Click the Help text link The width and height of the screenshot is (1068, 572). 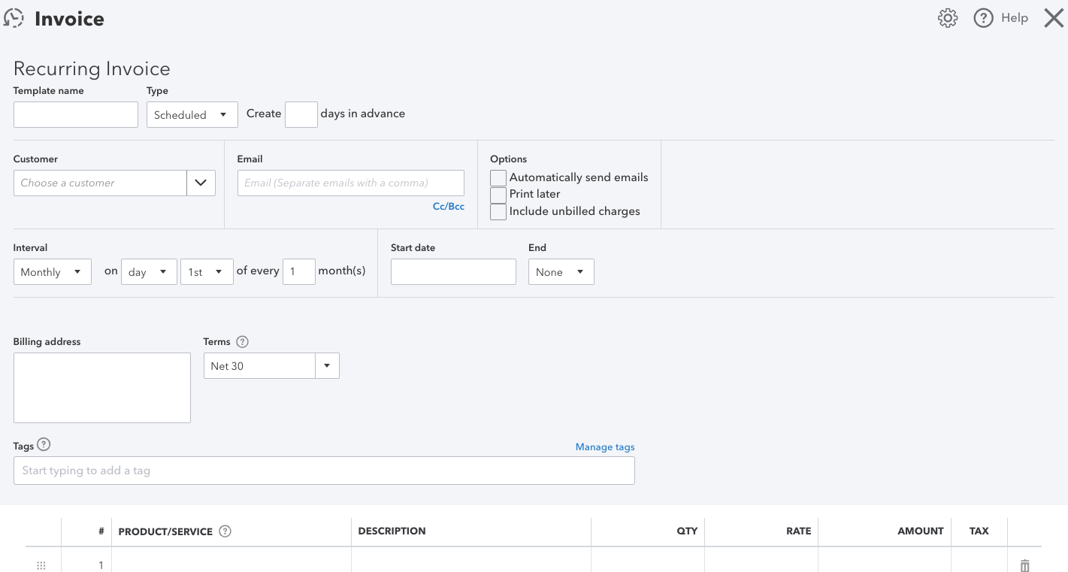1015,18
